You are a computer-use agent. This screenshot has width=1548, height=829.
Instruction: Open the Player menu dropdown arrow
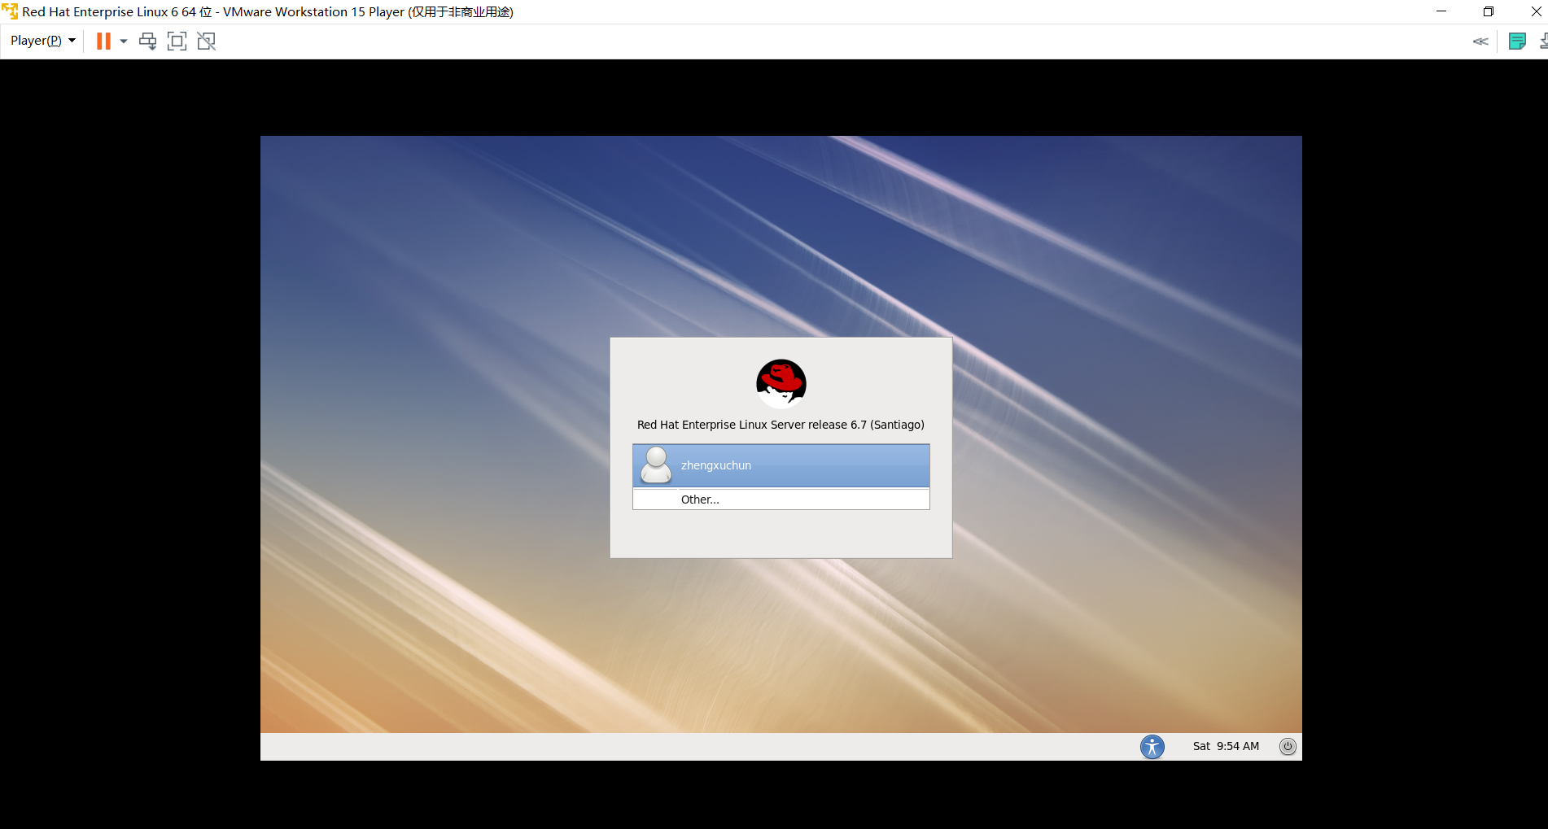[72, 40]
